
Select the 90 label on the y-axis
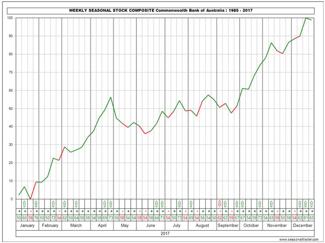11,36
